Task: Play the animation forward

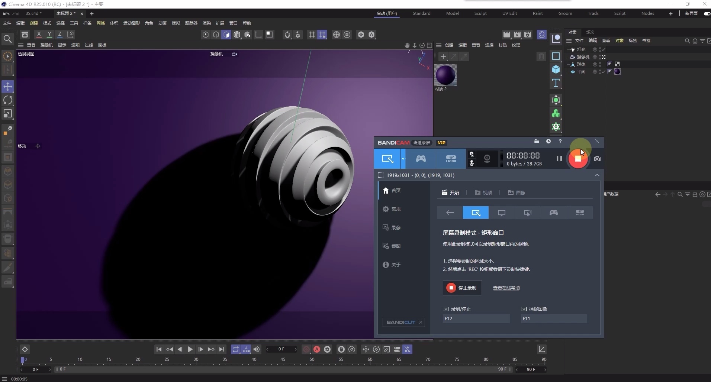Action: [x=190, y=349]
